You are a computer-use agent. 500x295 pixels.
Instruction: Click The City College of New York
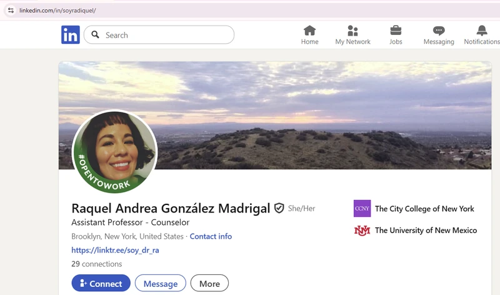click(424, 209)
